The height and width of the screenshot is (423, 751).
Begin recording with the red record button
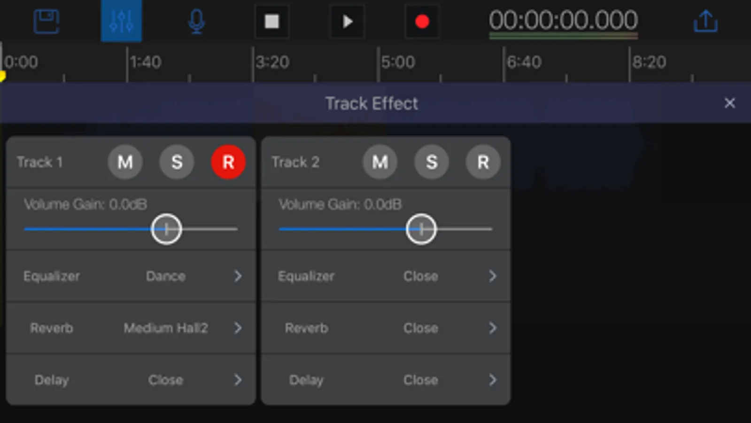(422, 22)
